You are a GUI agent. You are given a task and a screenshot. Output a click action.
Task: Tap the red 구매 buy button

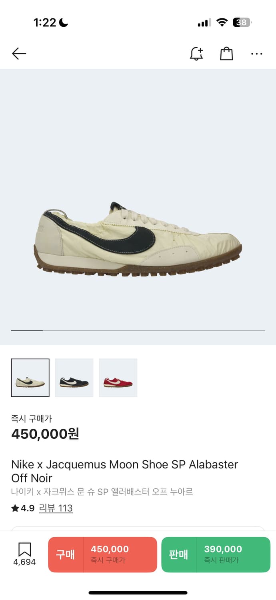pos(102,554)
